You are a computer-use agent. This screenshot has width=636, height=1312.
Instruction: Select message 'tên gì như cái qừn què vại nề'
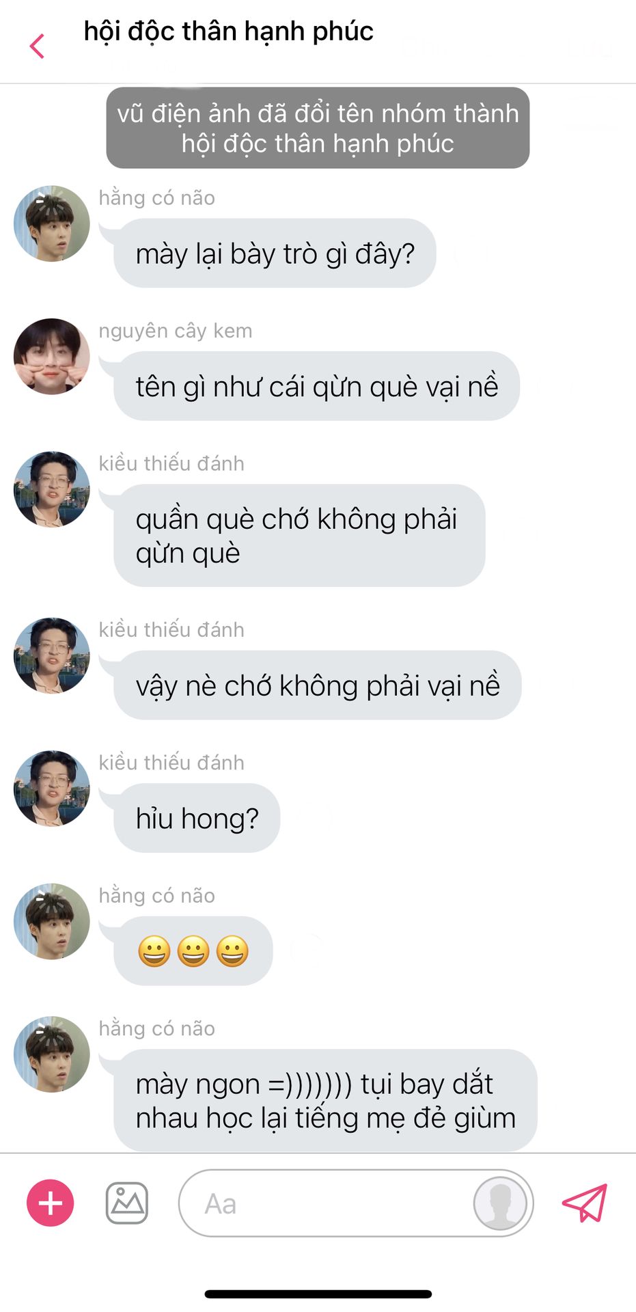(x=316, y=386)
